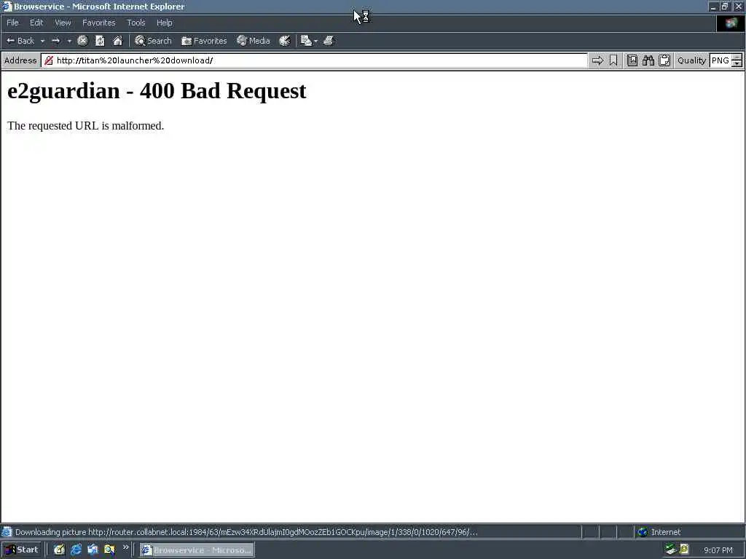Go back using the Back button

20,41
